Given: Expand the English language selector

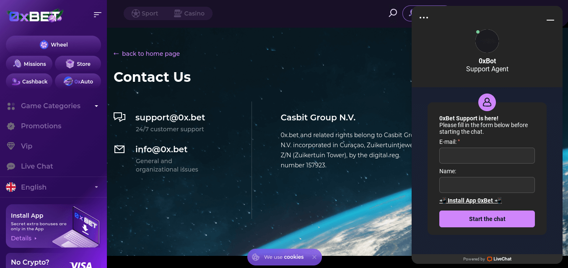Looking at the screenshot, I should tap(53, 187).
